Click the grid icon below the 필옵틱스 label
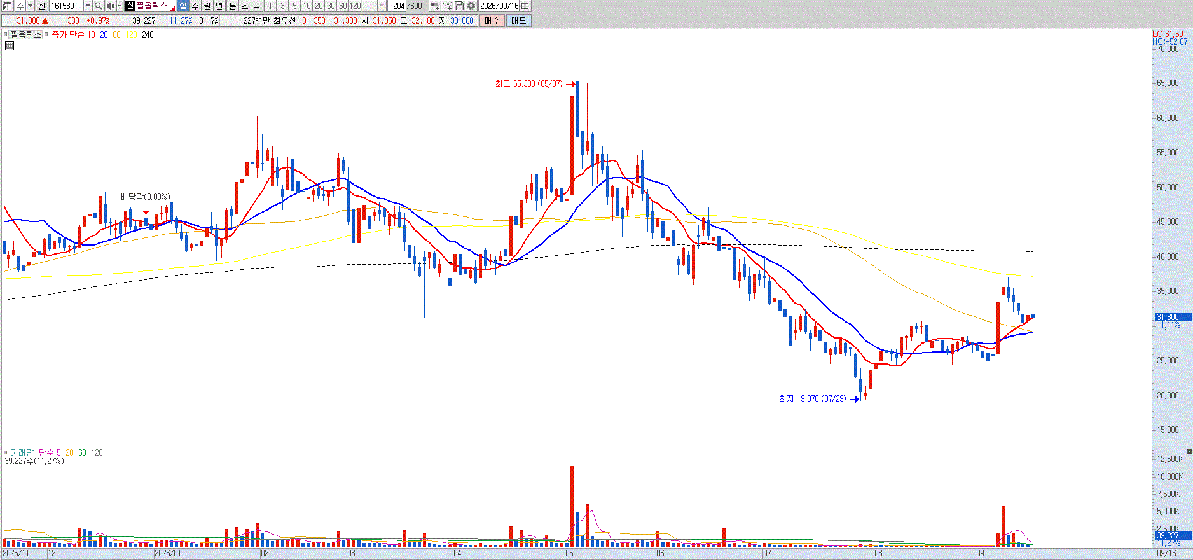This screenshot has width=1193, height=560. tap(10, 46)
